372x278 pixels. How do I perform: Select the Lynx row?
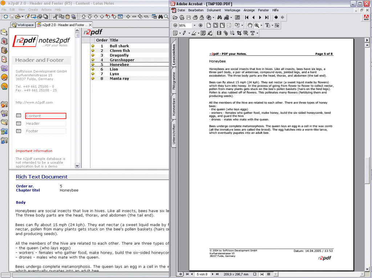tap(130, 74)
